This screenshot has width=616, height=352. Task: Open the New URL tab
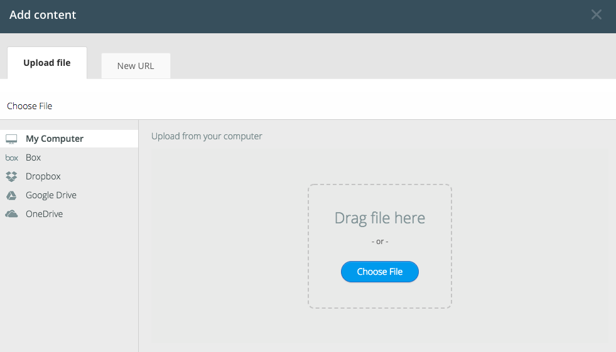pos(136,66)
